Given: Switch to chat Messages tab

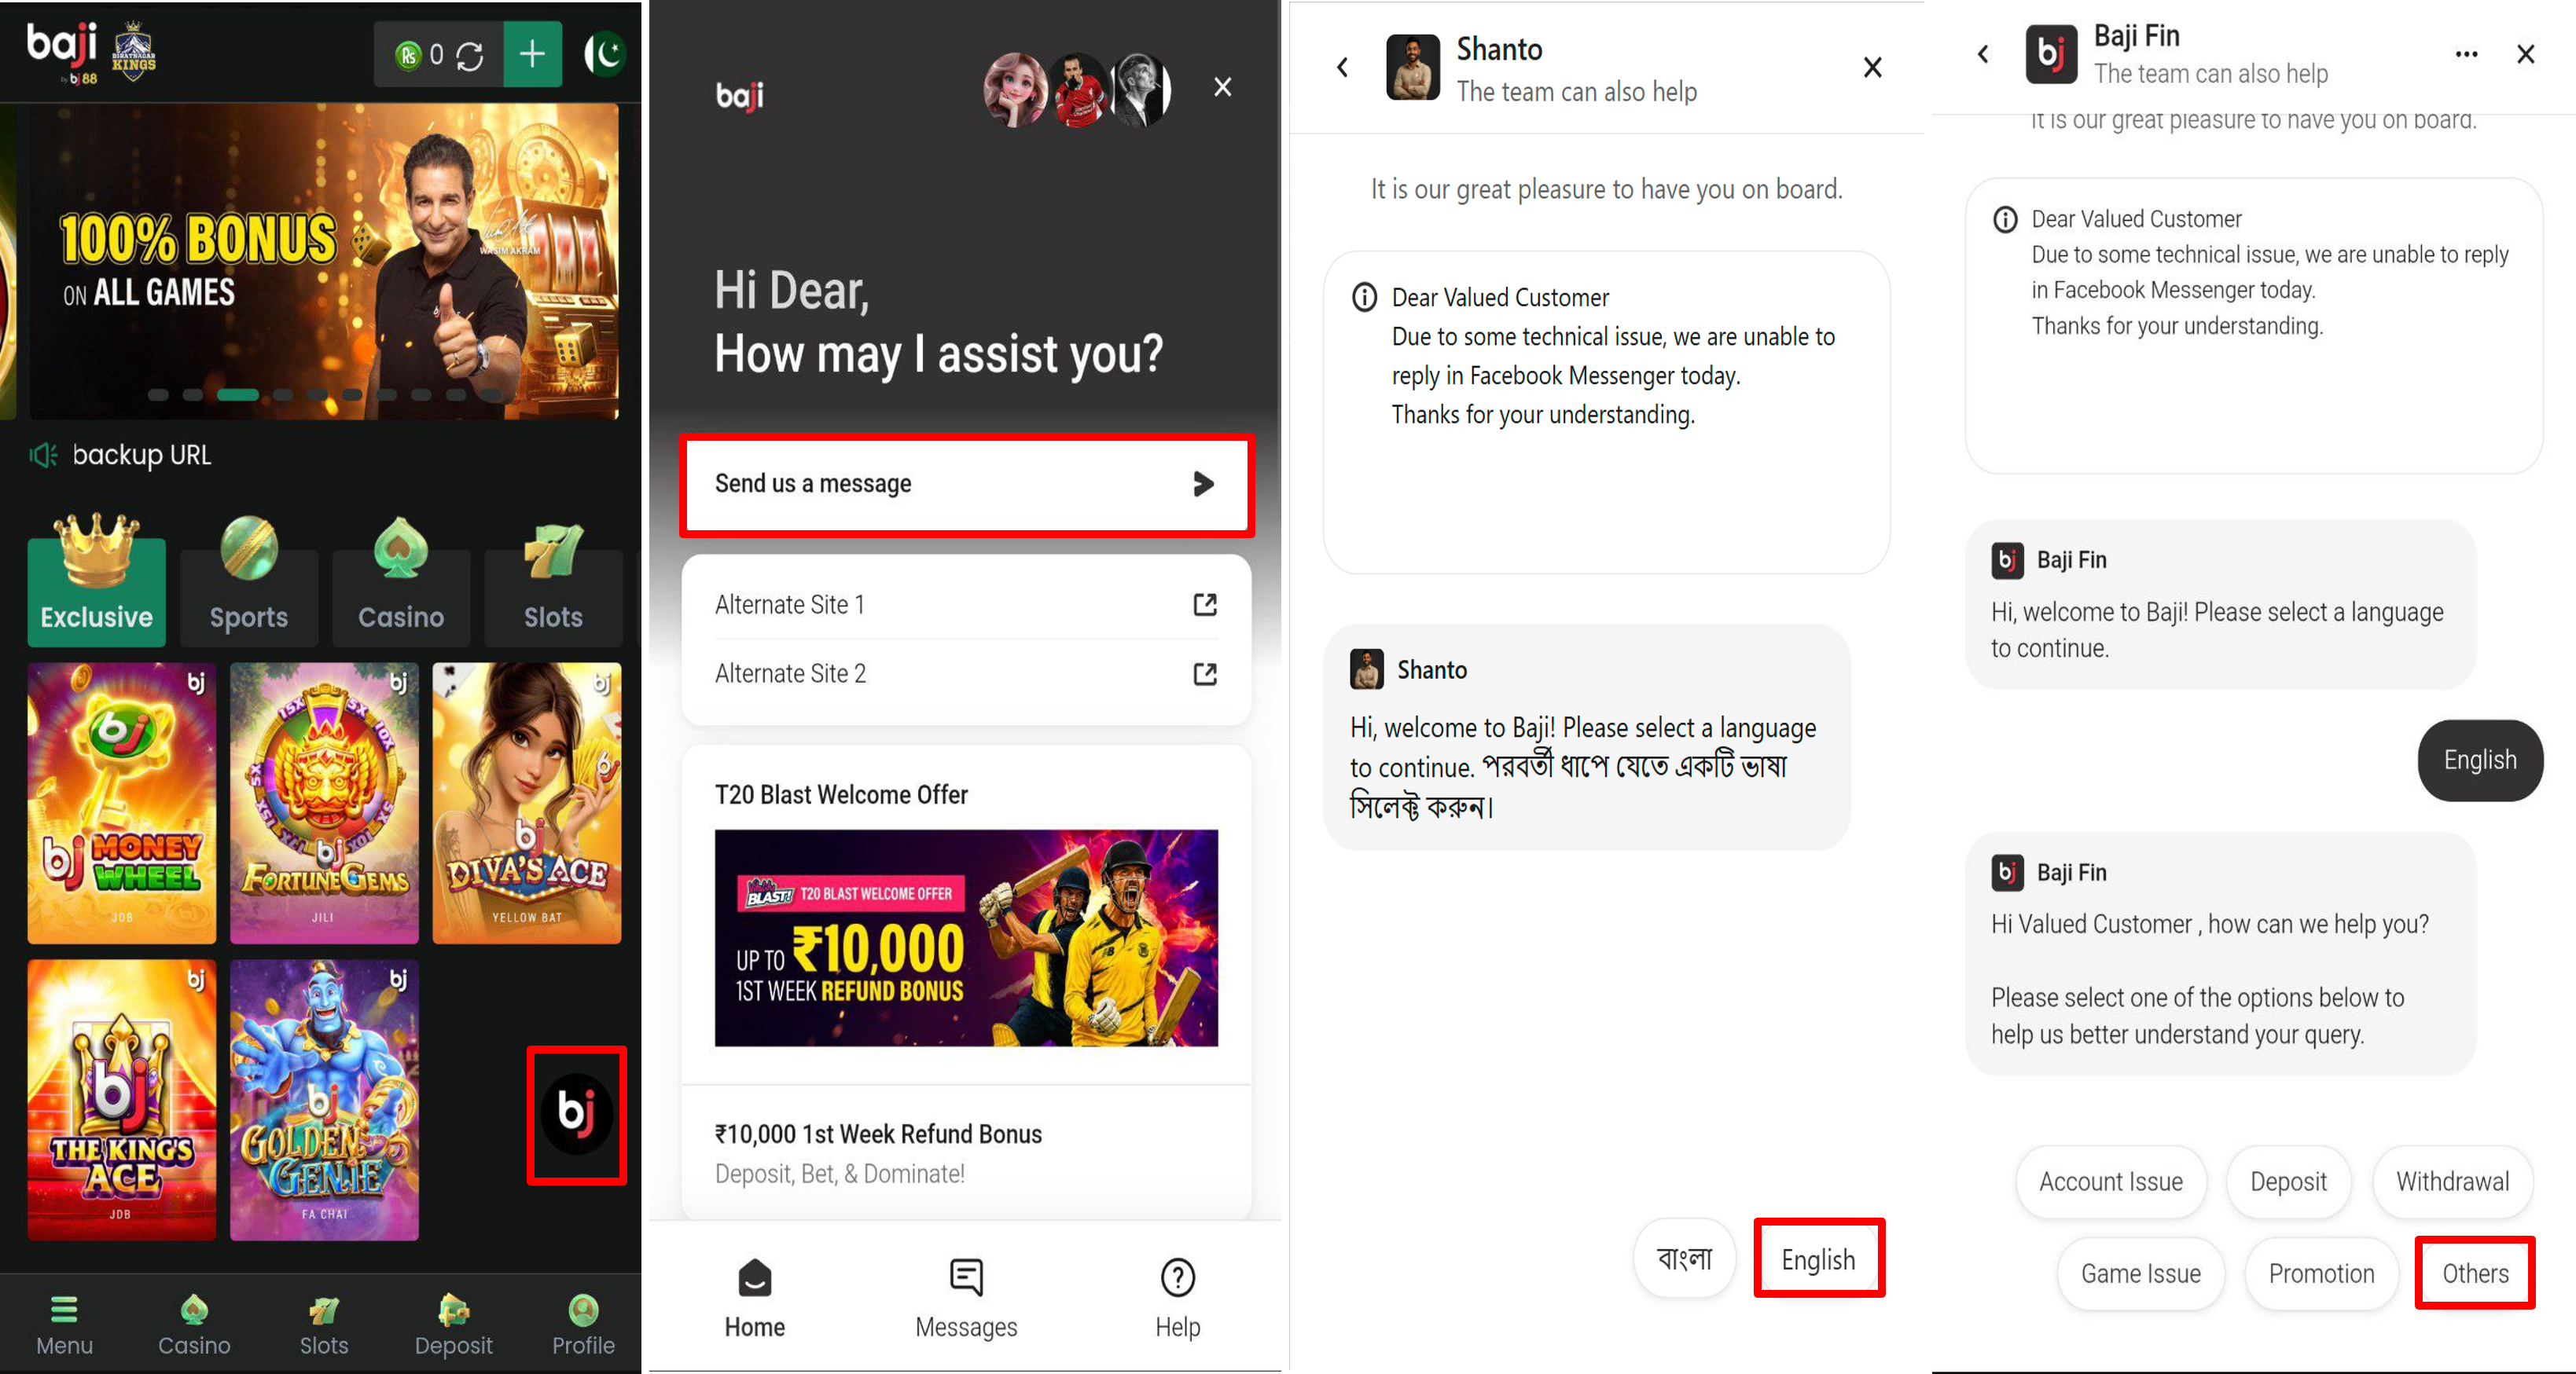Looking at the screenshot, I should point(966,1298).
